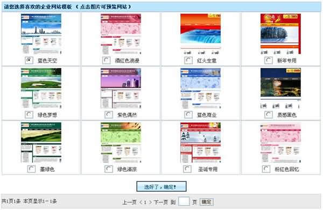
Task: Preview the 蓝色天空 template thumbnail
Action: (41, 34)
